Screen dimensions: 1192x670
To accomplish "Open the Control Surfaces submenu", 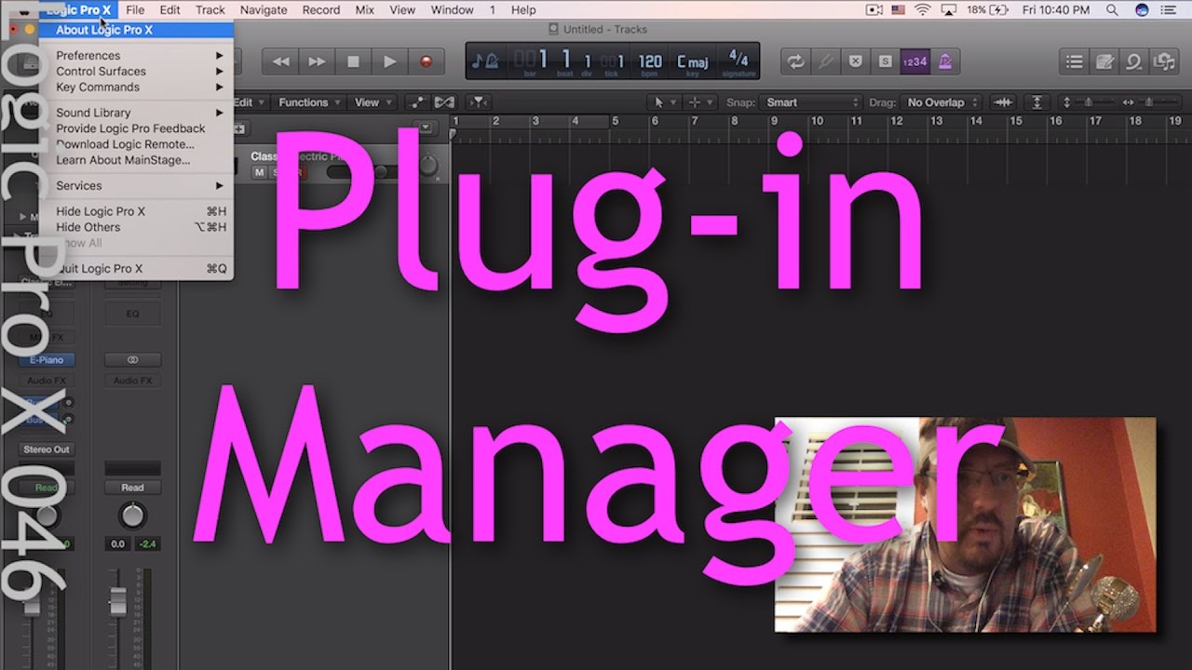I will point(136,72).
